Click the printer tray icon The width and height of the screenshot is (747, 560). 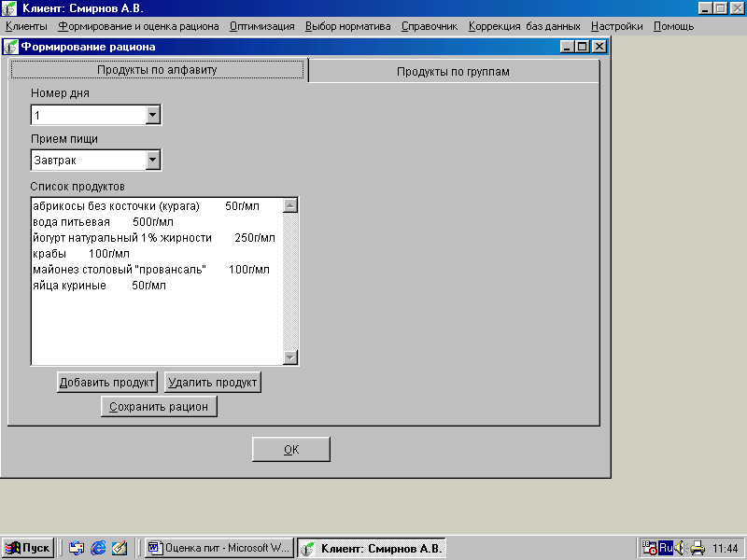697,548
